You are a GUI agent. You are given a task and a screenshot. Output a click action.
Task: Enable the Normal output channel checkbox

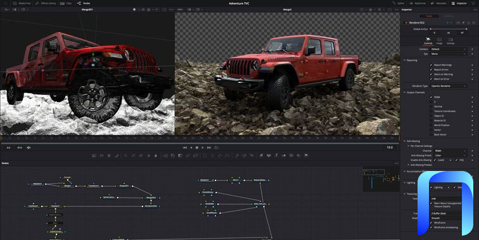pyautogui.click(x=431, y=106)
